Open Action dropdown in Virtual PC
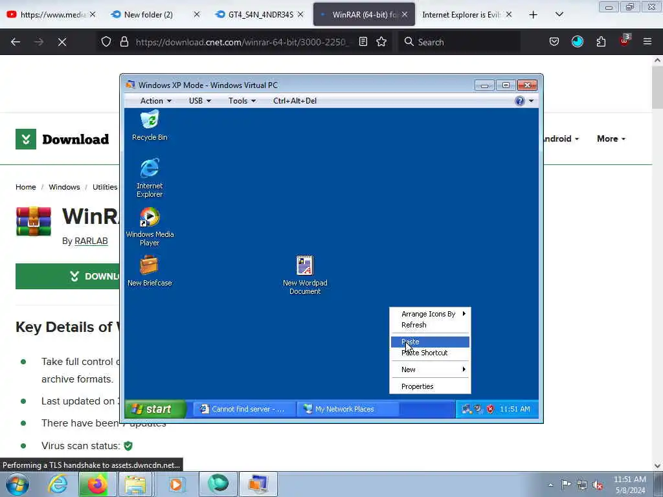This screenshot has width=663, height=497. coord(155,100)
